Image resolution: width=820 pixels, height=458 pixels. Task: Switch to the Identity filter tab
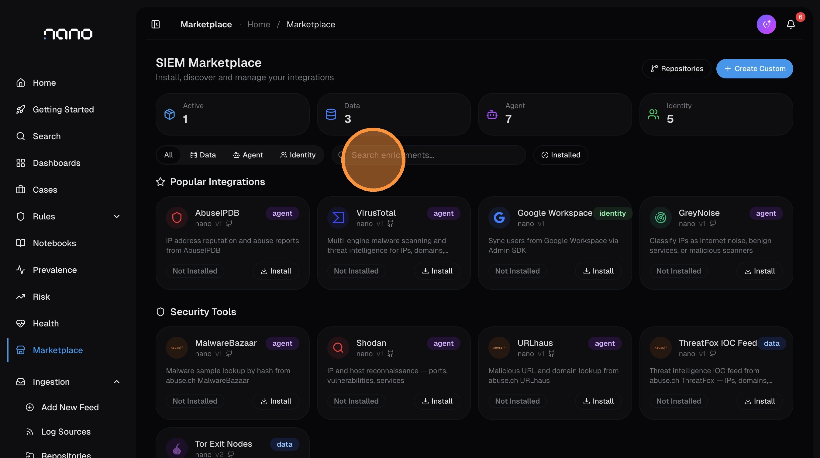point(298,155)
